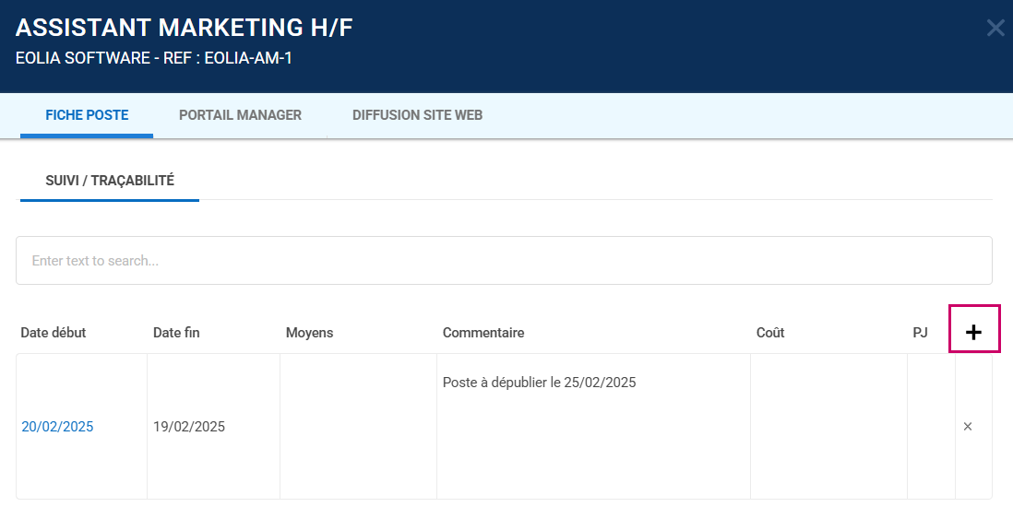Open the 20/02/2025 start date link

point(57,427)
